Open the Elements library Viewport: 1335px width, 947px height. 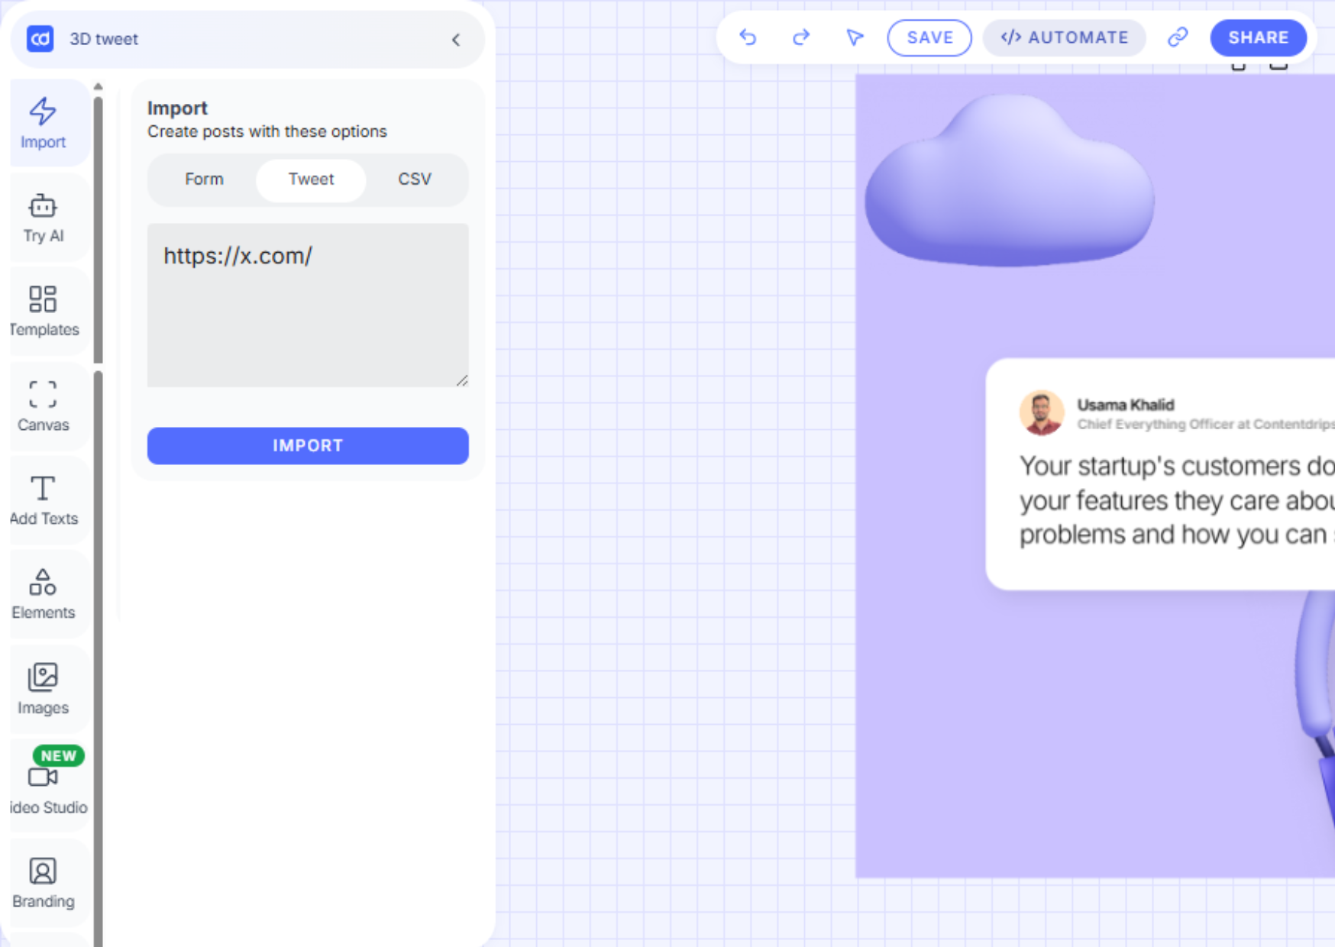(x=44, y=593)
